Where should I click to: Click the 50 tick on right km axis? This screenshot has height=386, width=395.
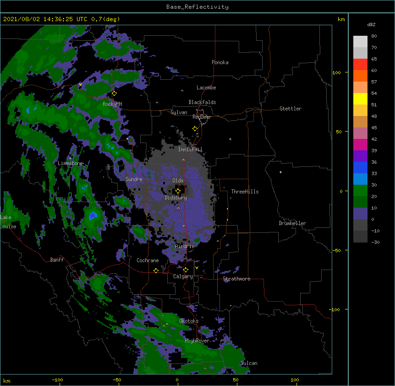[x=339, y=132]
